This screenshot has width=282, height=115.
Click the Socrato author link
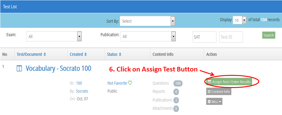tap(82, 91)
